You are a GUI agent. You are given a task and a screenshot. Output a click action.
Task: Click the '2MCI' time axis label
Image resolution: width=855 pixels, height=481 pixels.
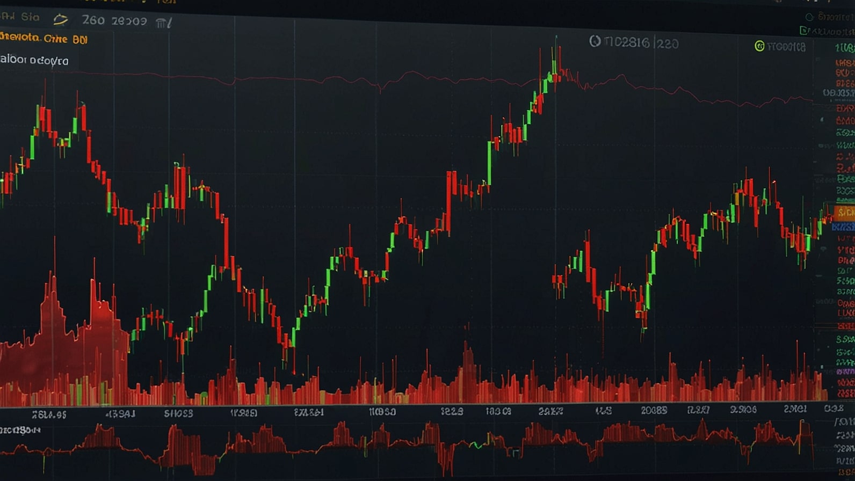point(795,409)
